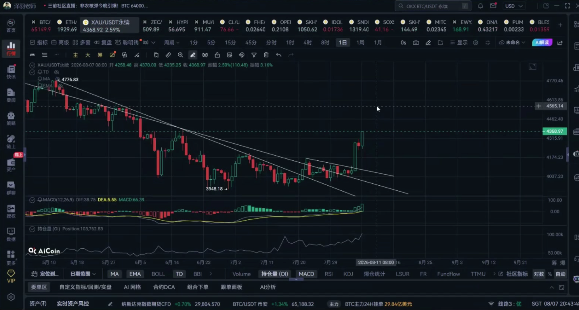This screenshot has width=579, height=310.
Task: Open the 未命名 layout dropdown
Action: [512, 42]
